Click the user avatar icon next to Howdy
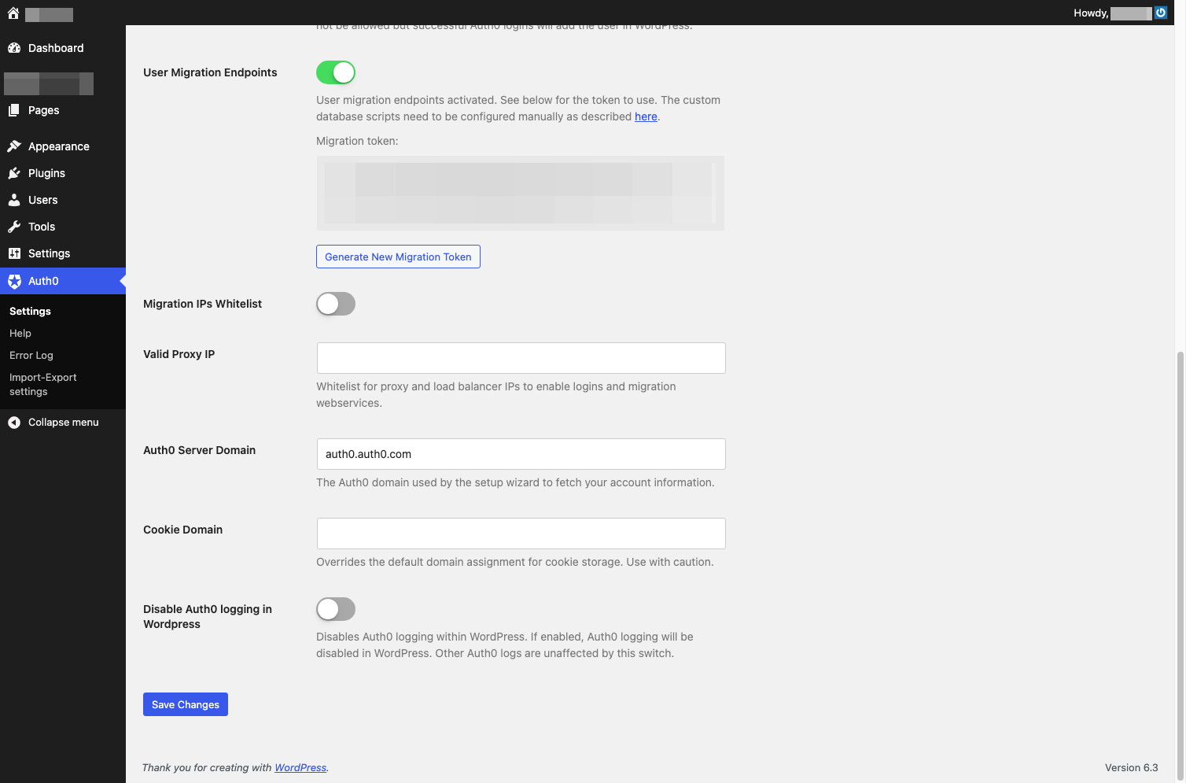 click(x=1161, y=13)
